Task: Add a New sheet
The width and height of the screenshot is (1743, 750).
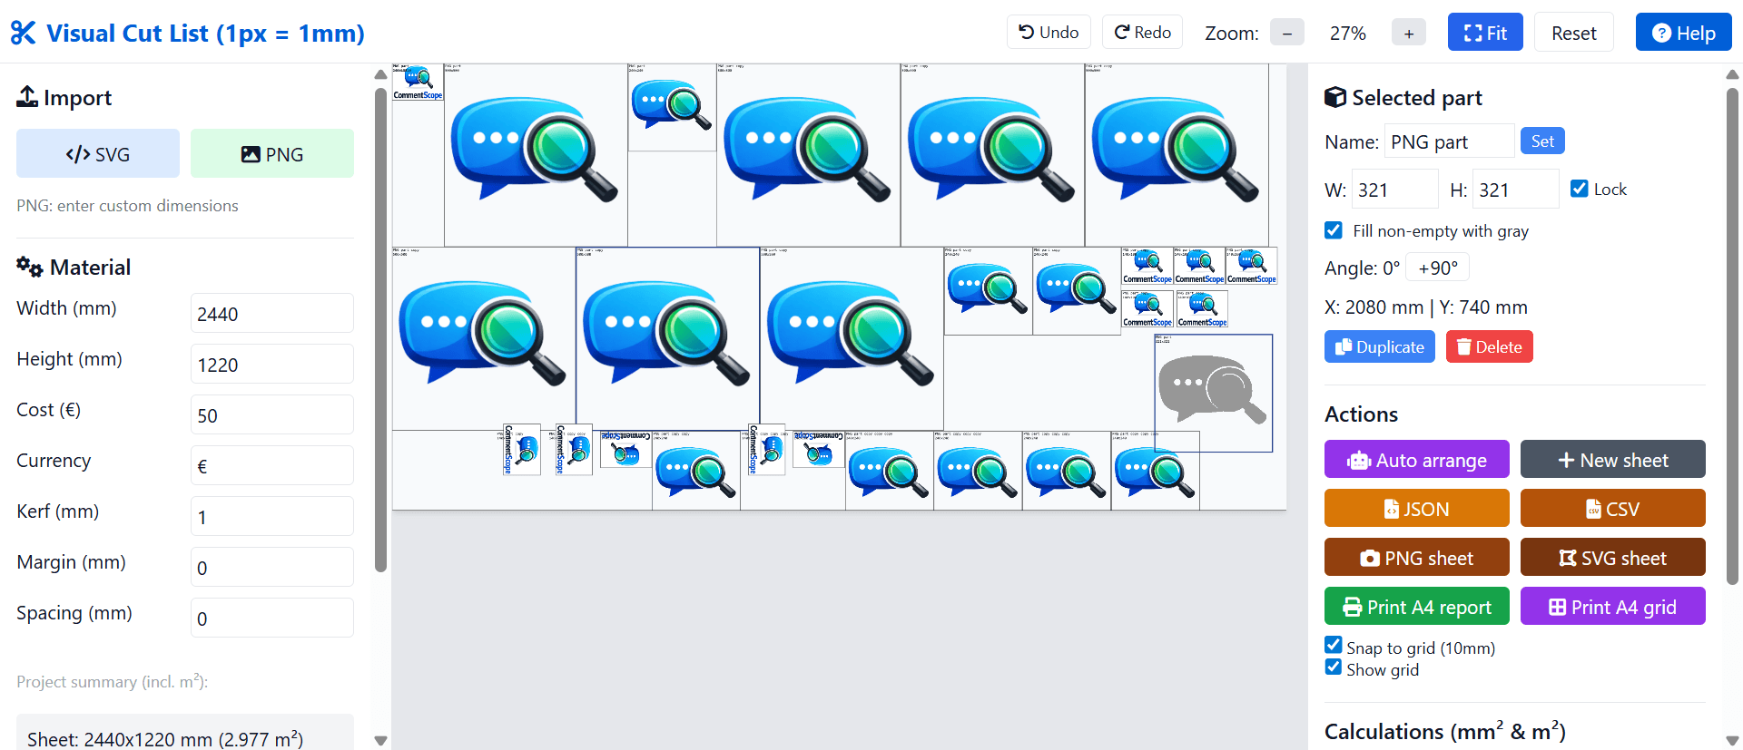Action: (1613, 460)
